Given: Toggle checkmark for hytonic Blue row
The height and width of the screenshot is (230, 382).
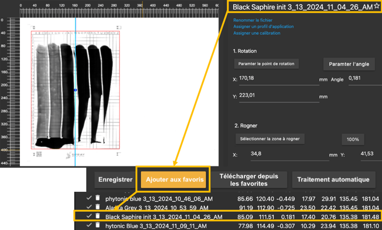Looking at the screenshot, I should (88, 225).
